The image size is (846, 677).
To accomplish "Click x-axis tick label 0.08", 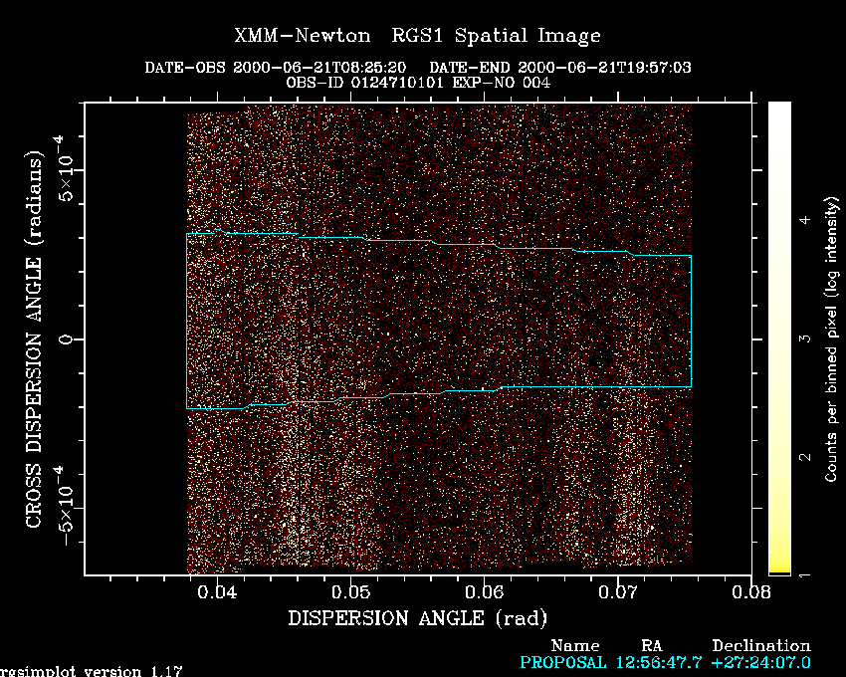I will click(751, 592).
